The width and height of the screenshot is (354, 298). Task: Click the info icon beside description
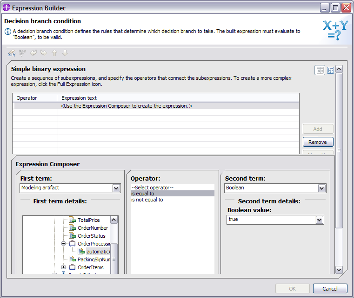8,32
